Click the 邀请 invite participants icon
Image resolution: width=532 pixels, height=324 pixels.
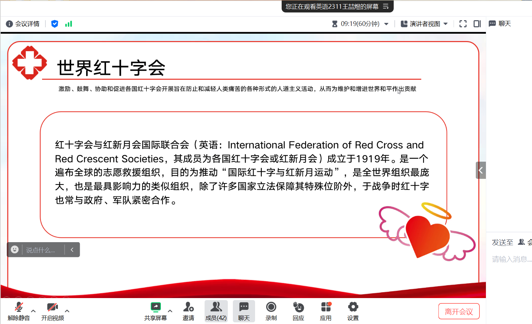tap(188, 307)
